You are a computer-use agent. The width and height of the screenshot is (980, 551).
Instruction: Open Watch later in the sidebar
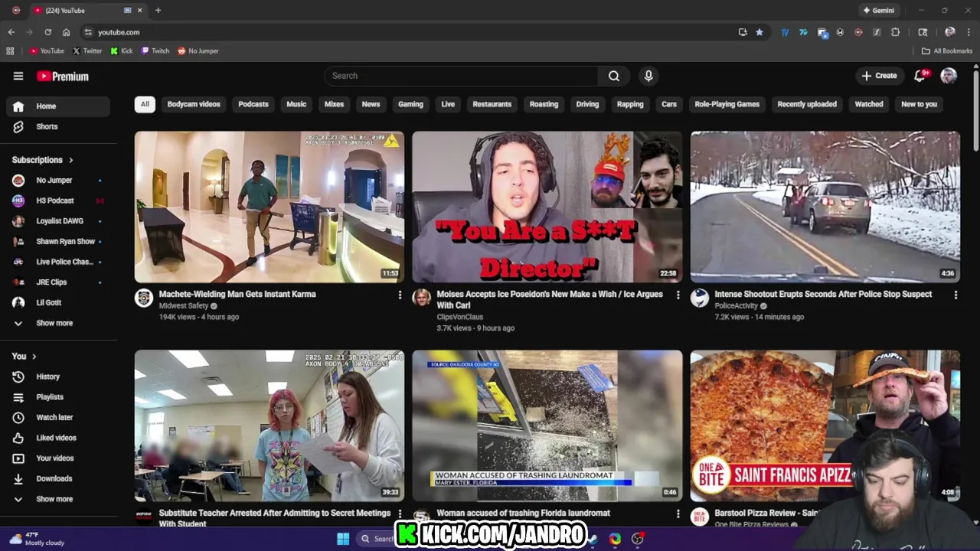(58, 417)
